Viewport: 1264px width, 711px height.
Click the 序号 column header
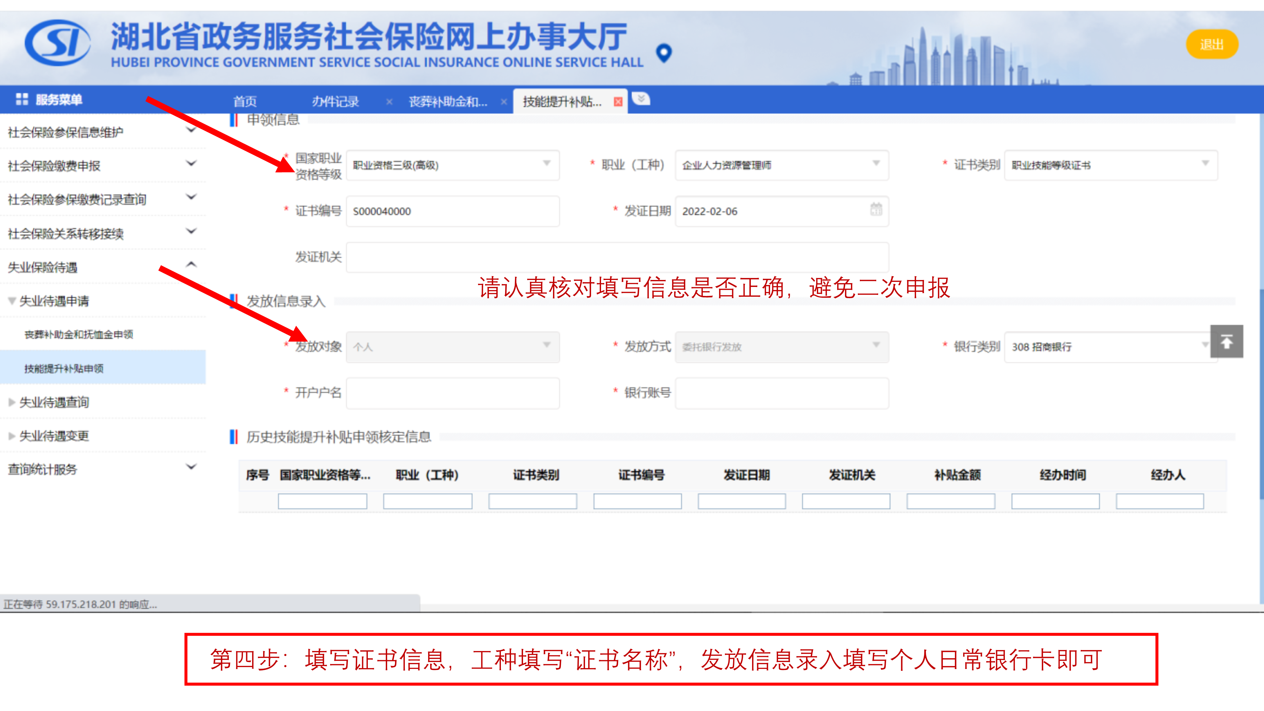(258, 475)
